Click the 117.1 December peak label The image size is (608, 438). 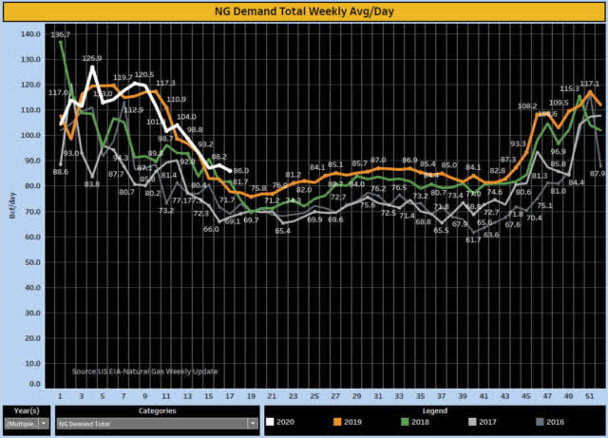tap(589, 84)
